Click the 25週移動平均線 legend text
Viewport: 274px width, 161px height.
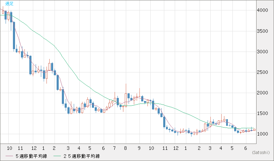(82, 156)
